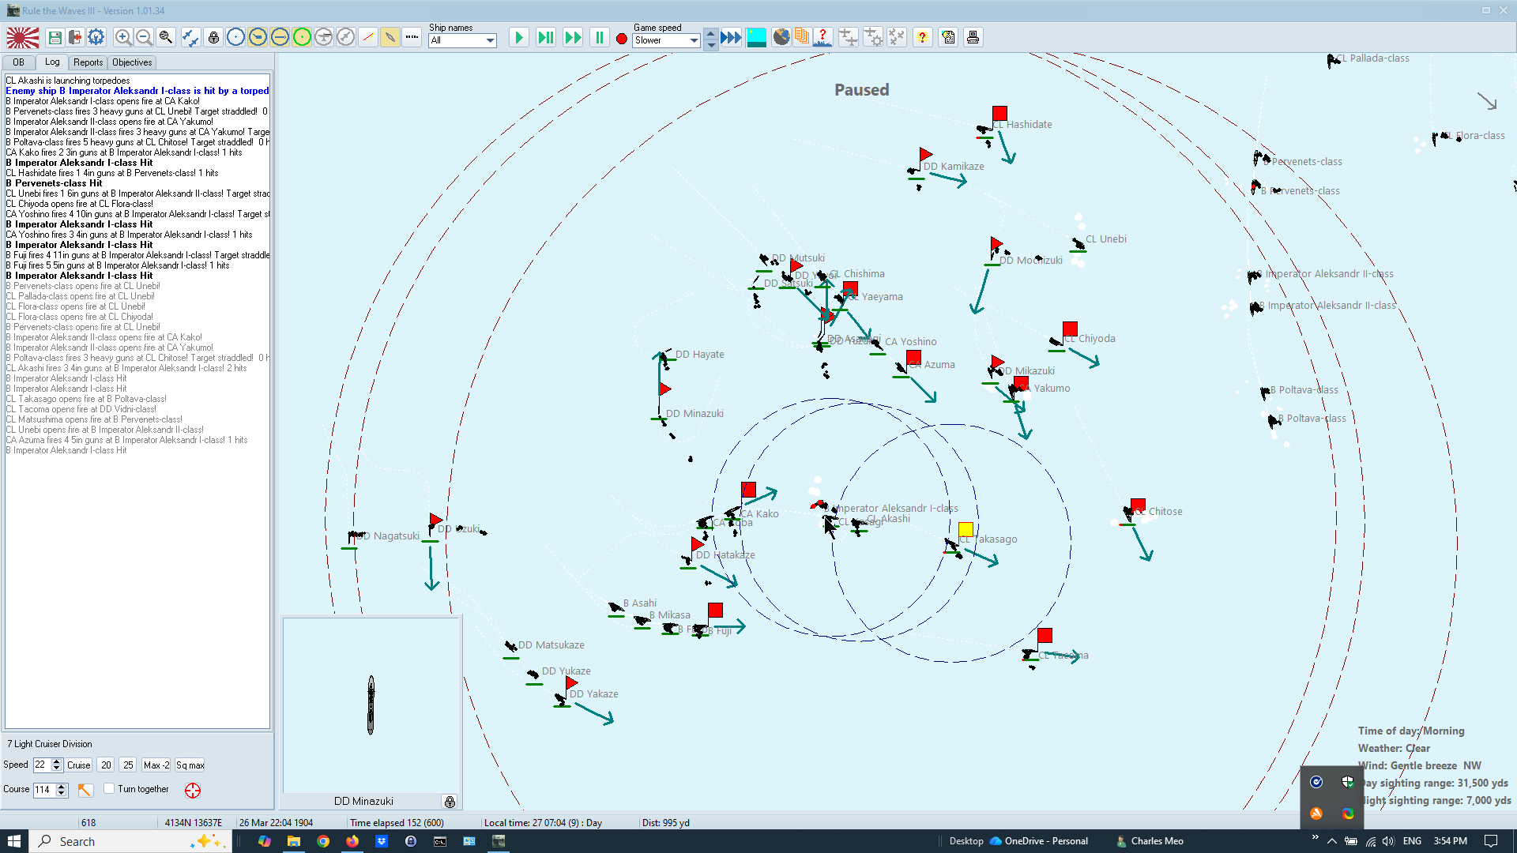Click the Sq max speed button
Image resolution: width=1517 pixels, height=853 pixels.
tap(190, 765)
